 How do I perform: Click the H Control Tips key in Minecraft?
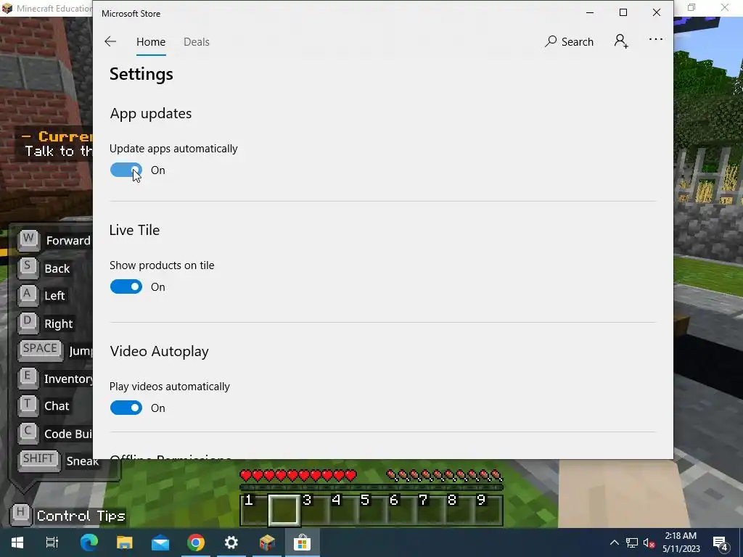[20, 514]
